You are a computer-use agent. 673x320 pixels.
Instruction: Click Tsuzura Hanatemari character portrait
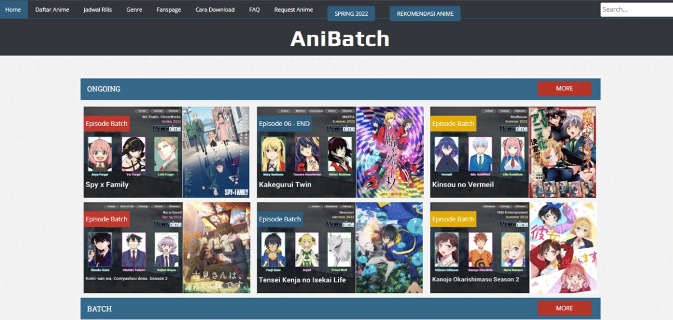click(x=307, y=154)
